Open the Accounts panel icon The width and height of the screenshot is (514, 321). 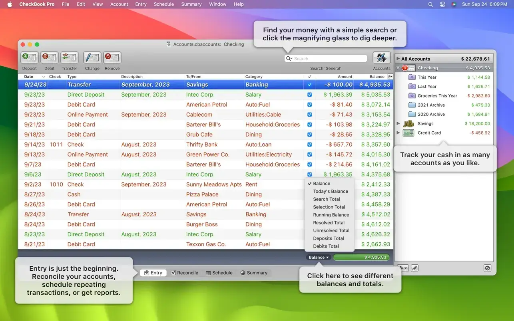tap(381, 58)
